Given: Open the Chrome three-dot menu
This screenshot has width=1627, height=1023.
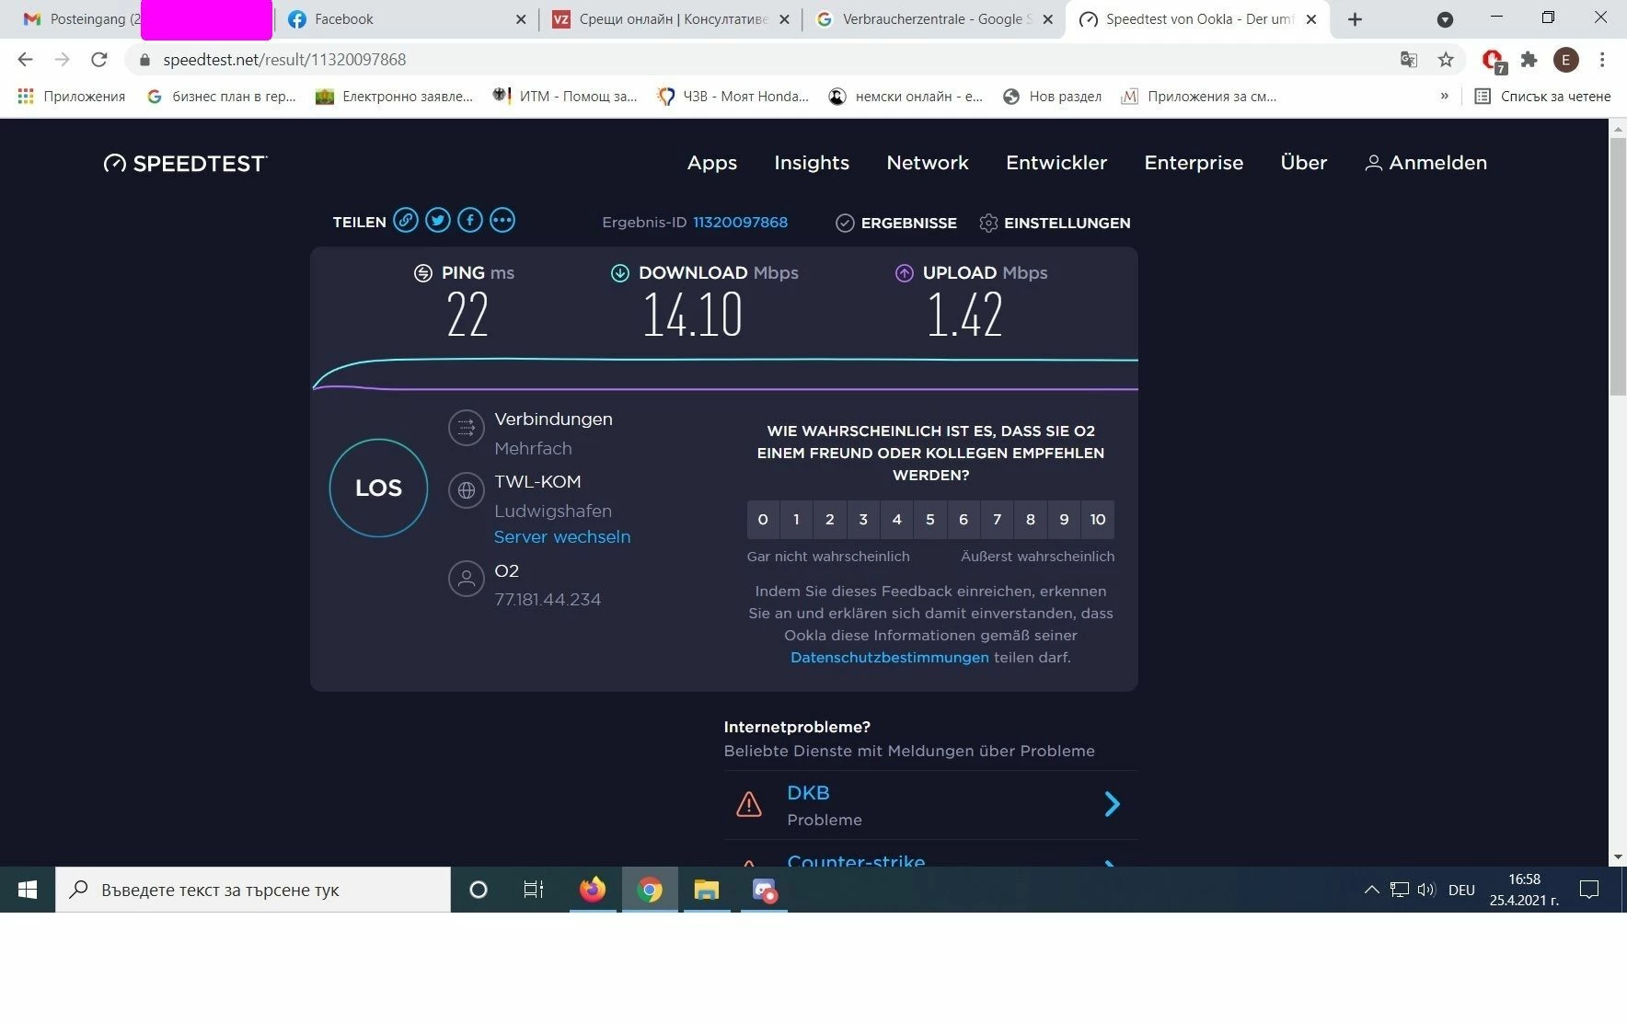Looking at the screenshot, I should tap(1602, 60).
